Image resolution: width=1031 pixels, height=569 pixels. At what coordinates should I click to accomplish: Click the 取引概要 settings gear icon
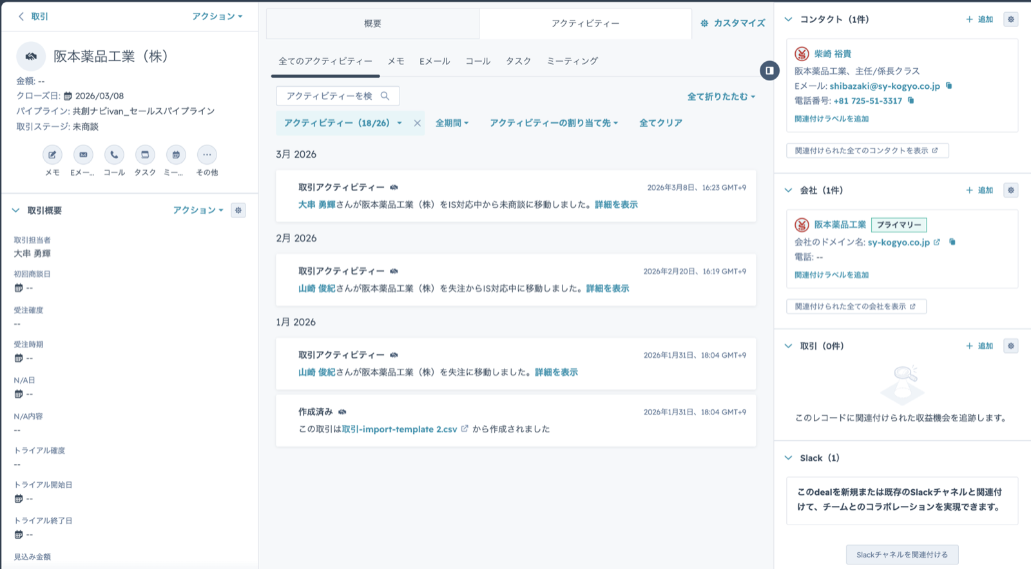[x=238, y=210]
